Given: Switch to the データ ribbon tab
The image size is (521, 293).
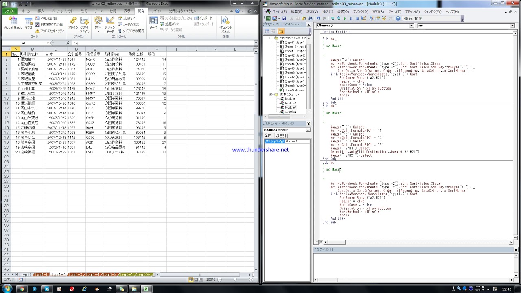Looking at the screenshot, I should click(99, 11).
